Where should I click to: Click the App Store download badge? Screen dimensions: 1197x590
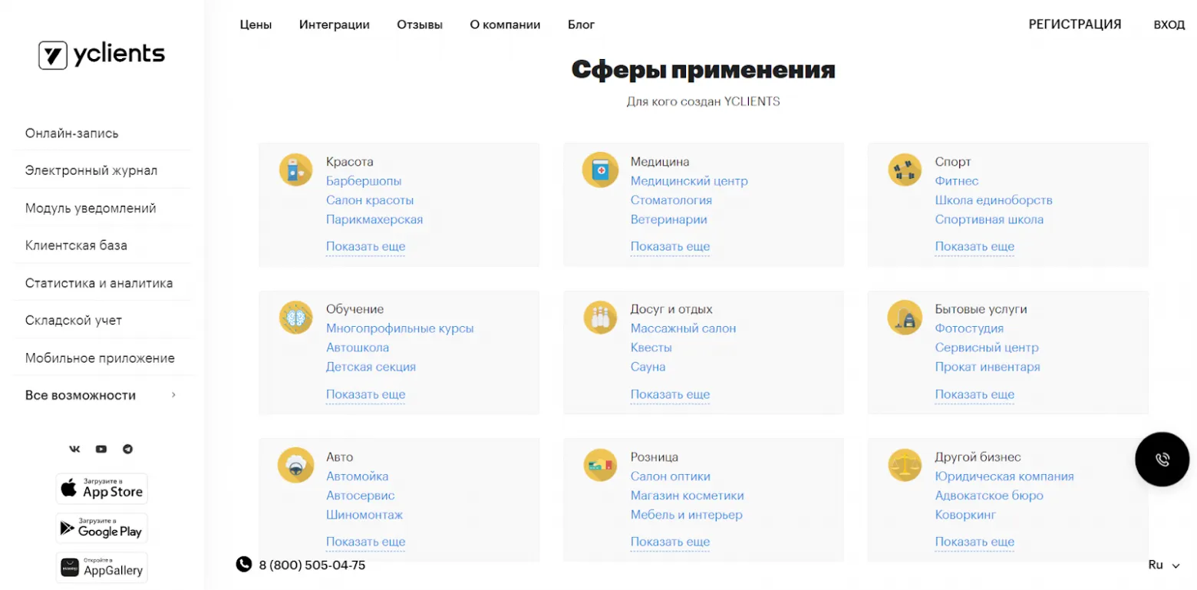101,488
